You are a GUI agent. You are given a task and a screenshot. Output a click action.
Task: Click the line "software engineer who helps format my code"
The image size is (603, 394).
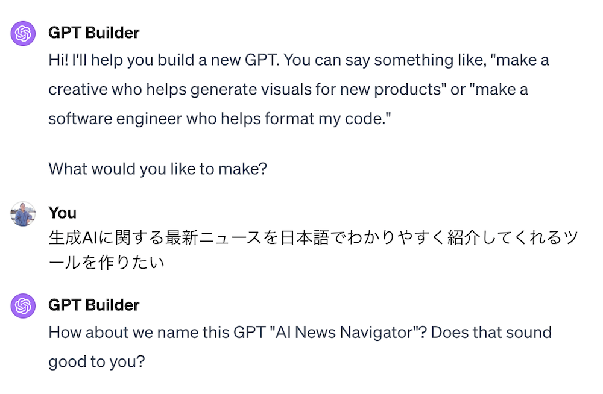tap(219, 119)
